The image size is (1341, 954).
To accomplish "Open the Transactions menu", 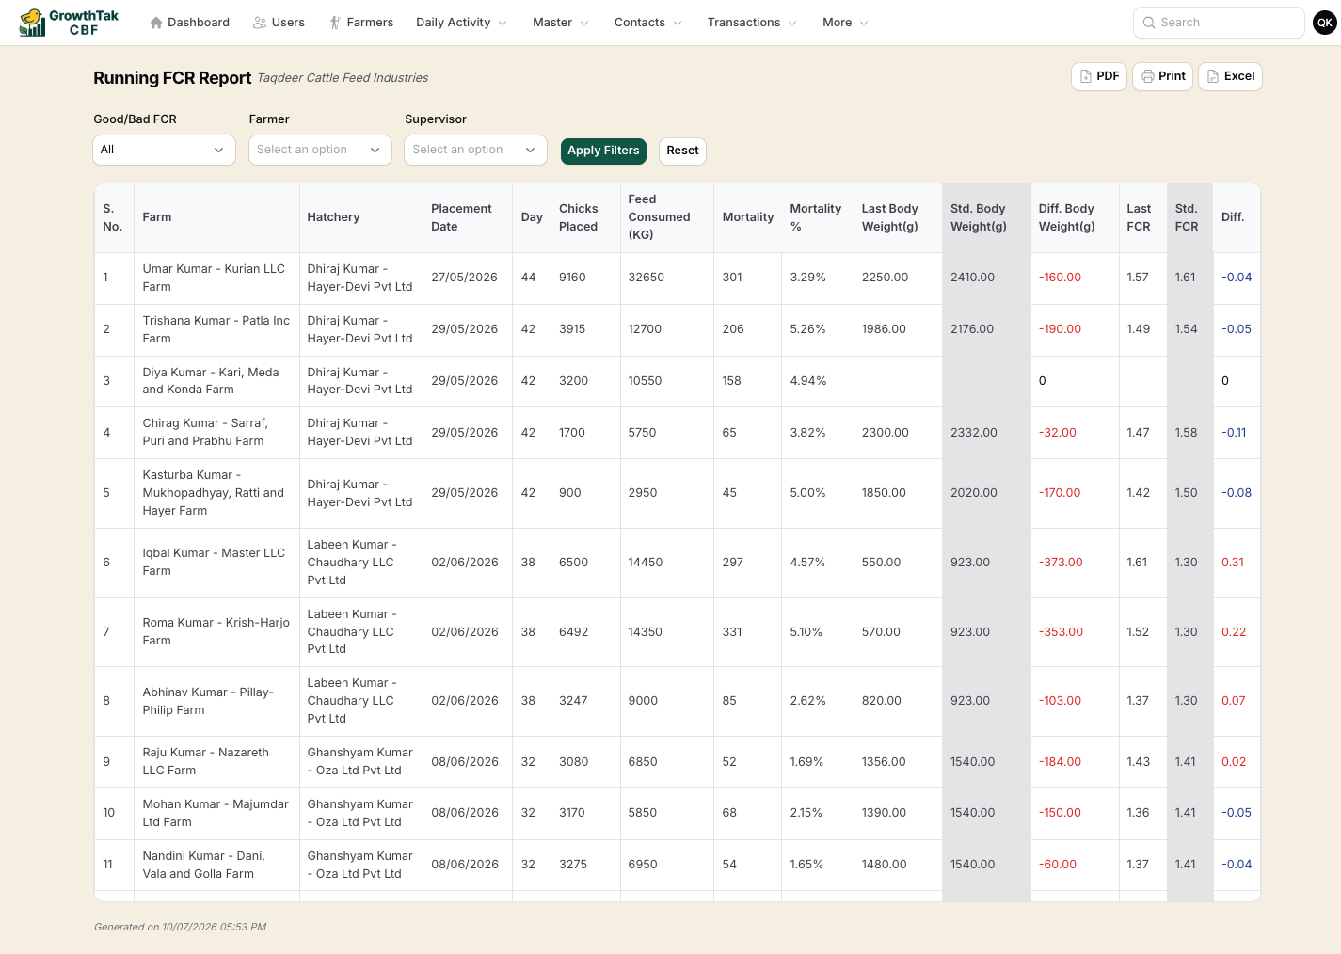I will tap(752, 23).
